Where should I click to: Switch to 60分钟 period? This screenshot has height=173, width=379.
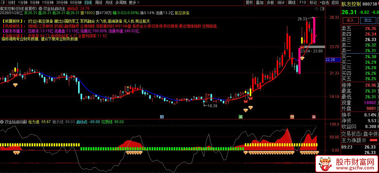76,3
